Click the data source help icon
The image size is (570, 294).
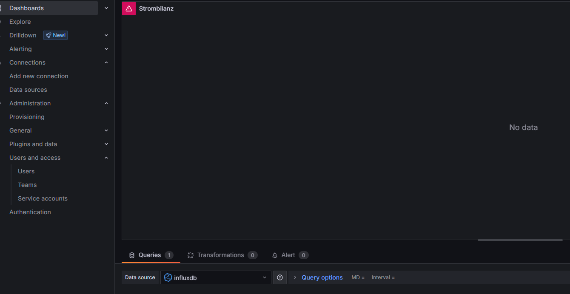[280, 277]
